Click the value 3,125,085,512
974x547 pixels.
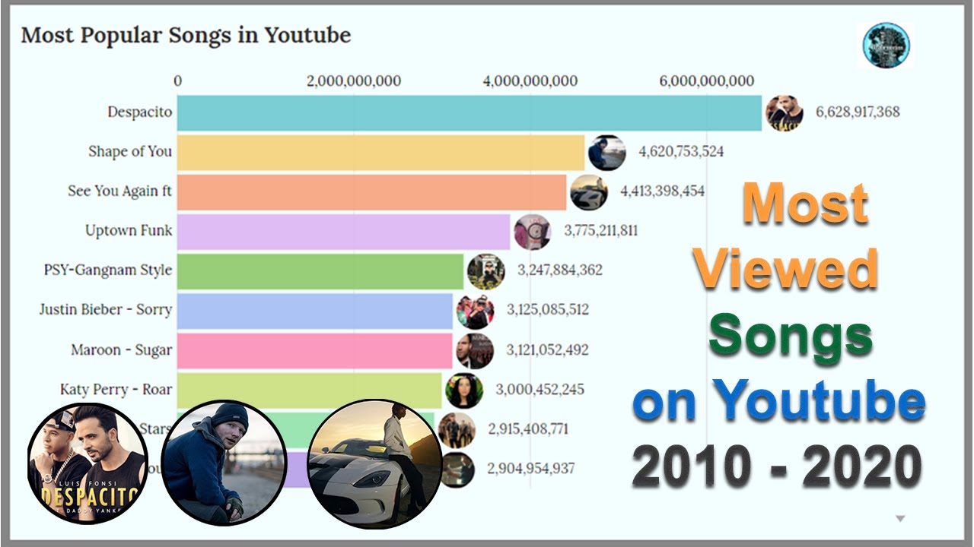[548, 310]
